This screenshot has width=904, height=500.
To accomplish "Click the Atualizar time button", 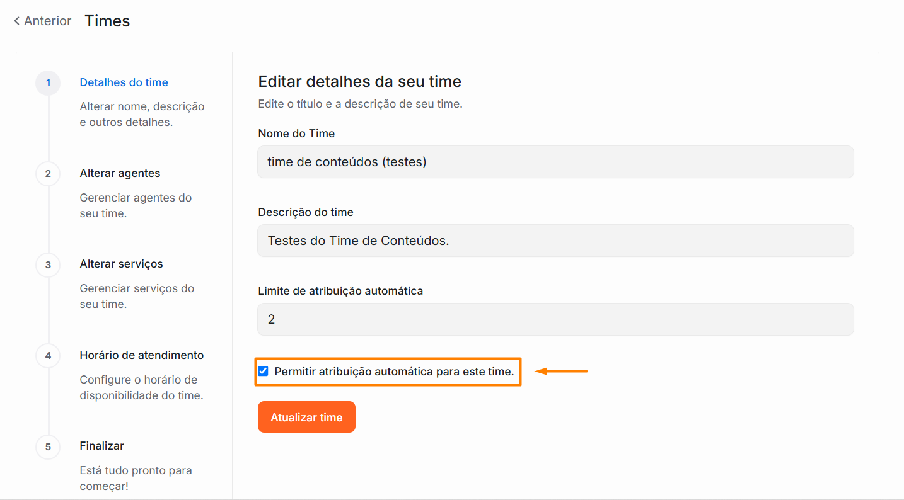I will point(306,417).
